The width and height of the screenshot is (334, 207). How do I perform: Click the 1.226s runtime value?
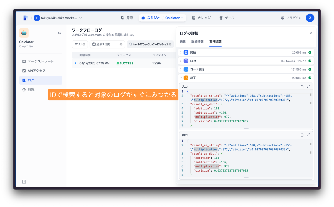(x=157, y=63)
